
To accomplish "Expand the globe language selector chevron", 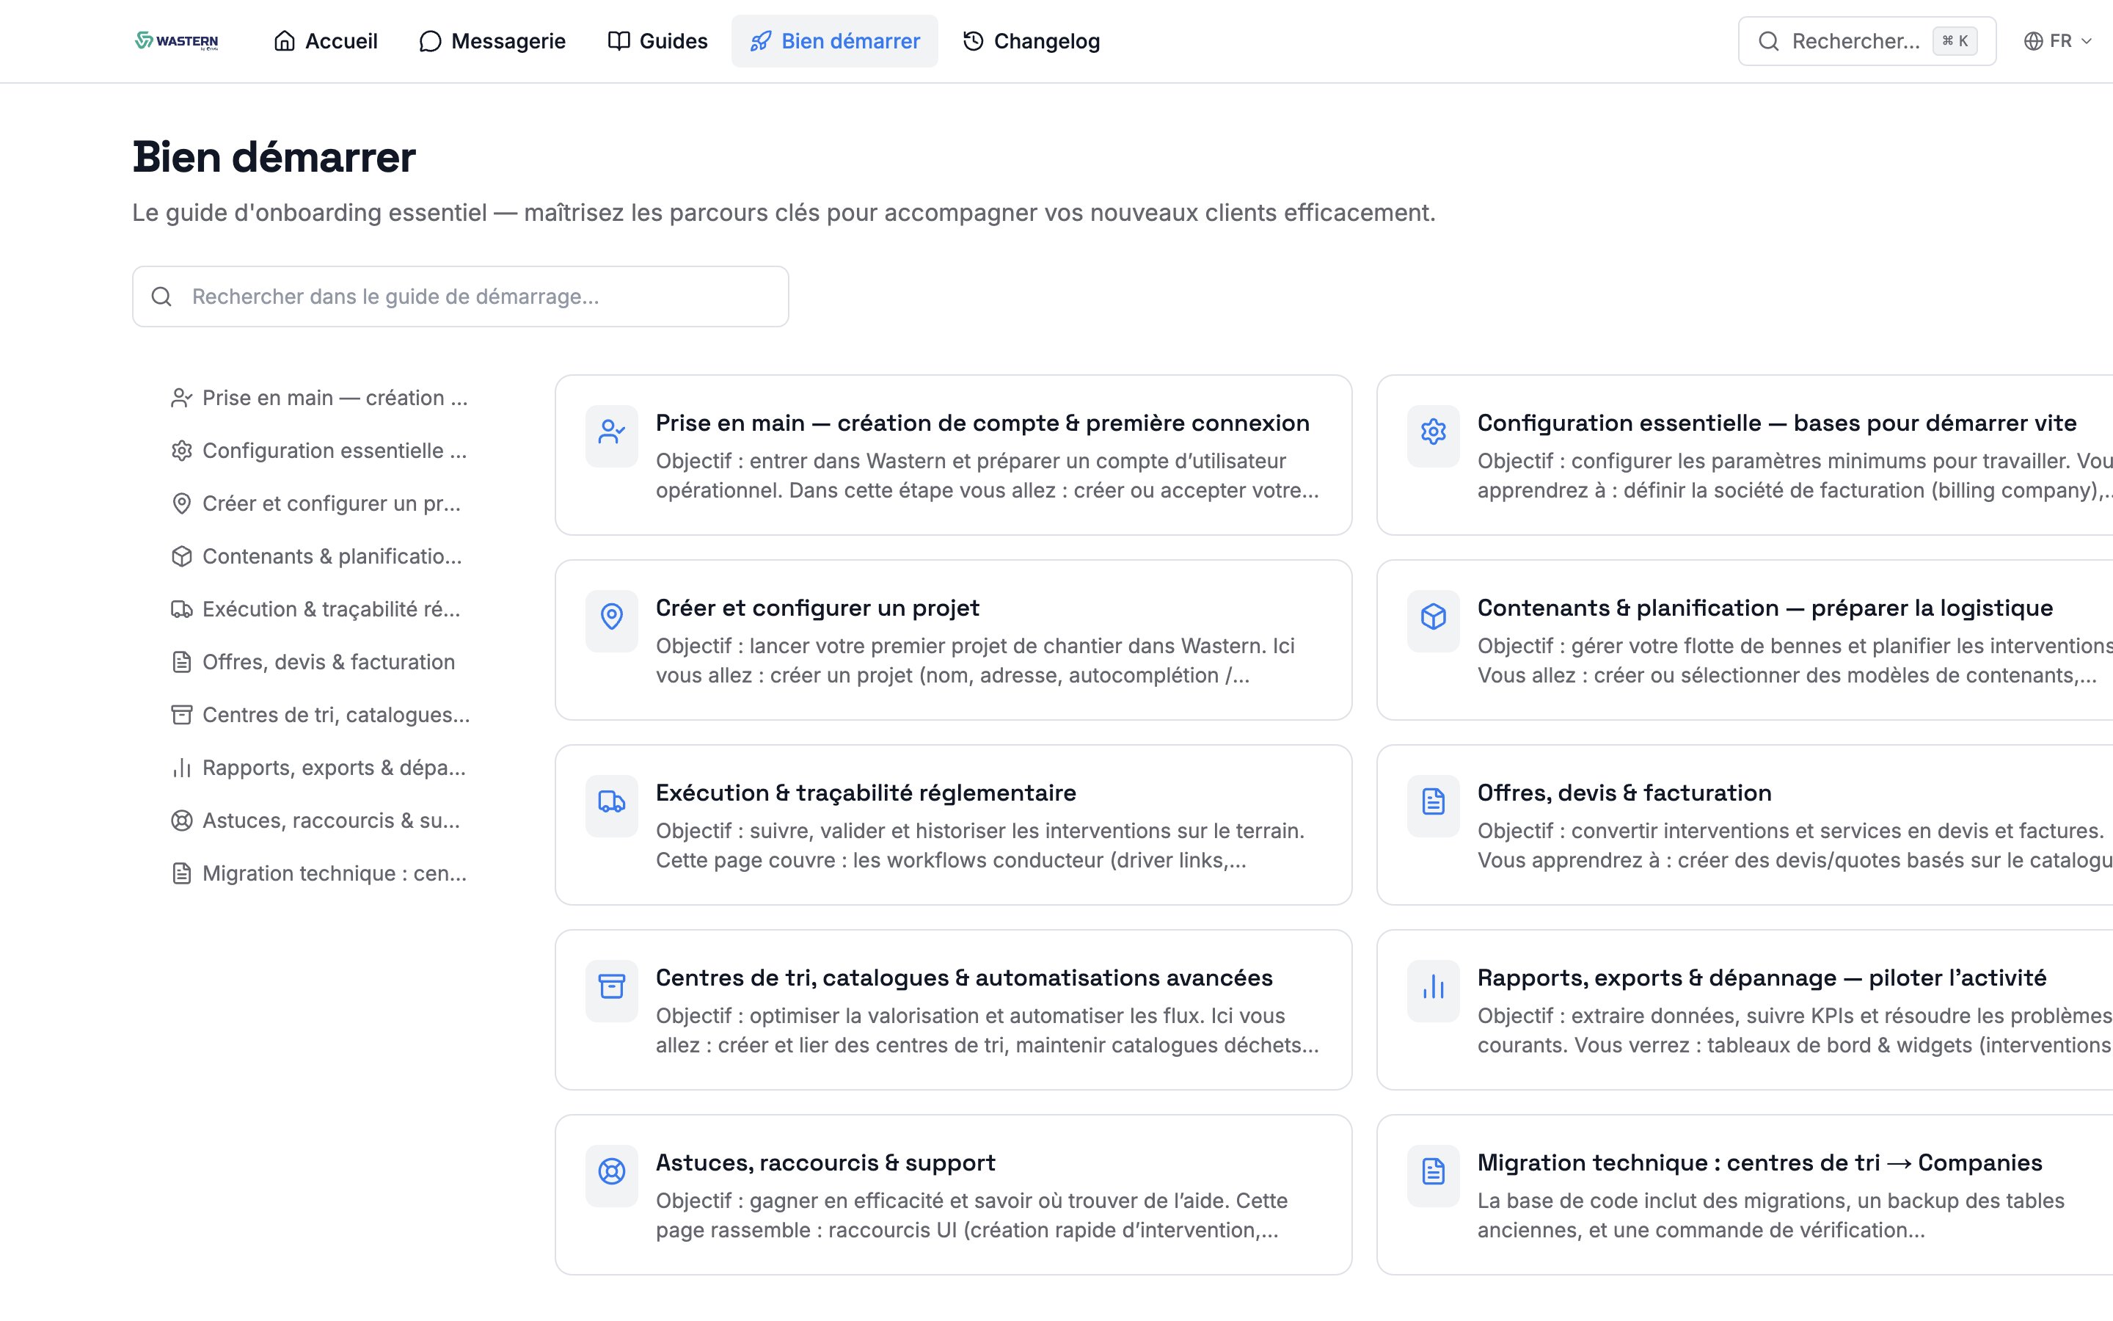I will (2087, 40).
